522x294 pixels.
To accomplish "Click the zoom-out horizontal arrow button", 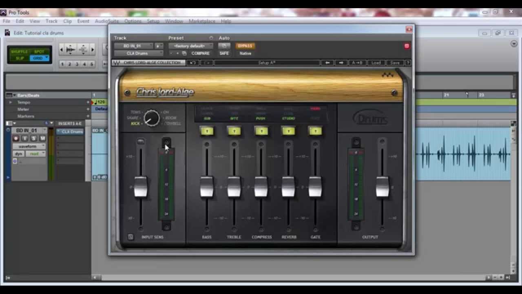I will tap(62, 50).
